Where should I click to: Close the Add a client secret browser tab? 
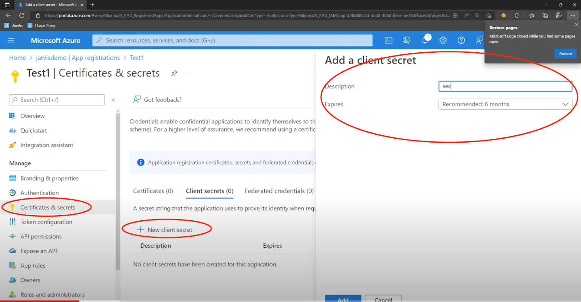[x=82, y=5]
